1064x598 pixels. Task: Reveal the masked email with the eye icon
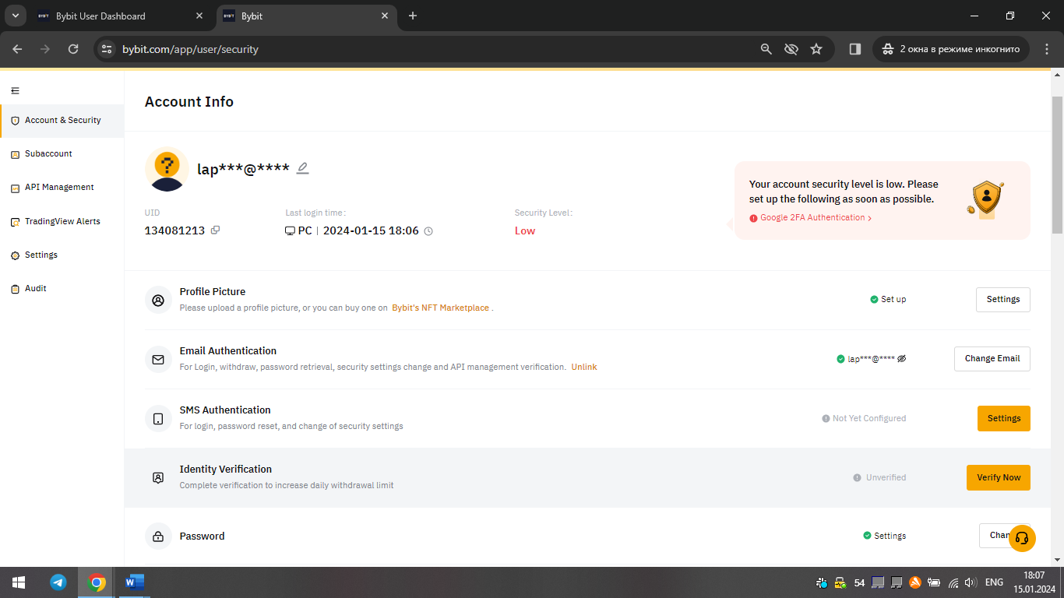(x=902, y=359)
